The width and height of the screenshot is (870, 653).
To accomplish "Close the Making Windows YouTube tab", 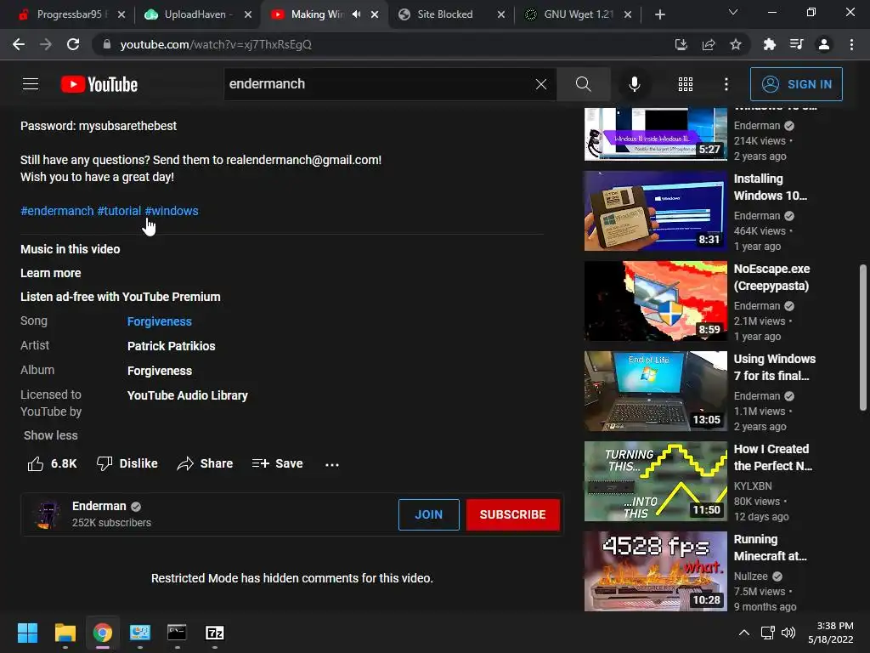I will pyautogui.click(x=375, y=14).
